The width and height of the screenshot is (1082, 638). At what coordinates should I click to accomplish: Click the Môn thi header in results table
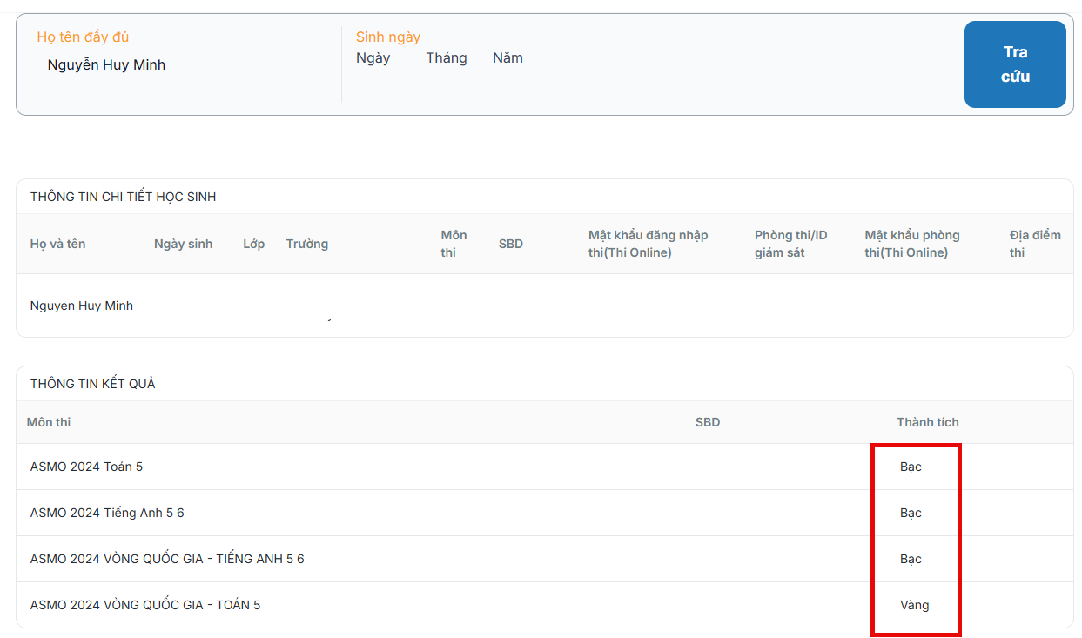49,422
